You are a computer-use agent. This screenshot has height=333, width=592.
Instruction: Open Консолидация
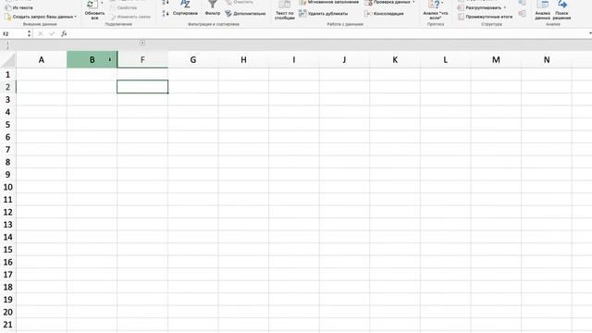coord(385,14)
